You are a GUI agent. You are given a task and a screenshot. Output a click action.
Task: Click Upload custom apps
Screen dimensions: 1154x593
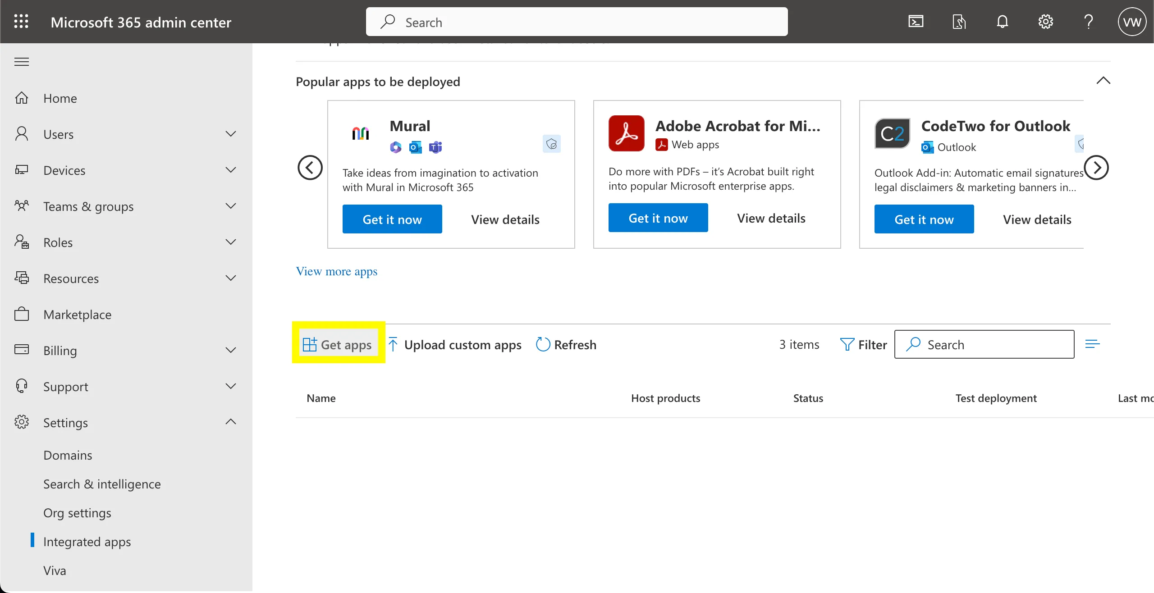click(454, 345)
